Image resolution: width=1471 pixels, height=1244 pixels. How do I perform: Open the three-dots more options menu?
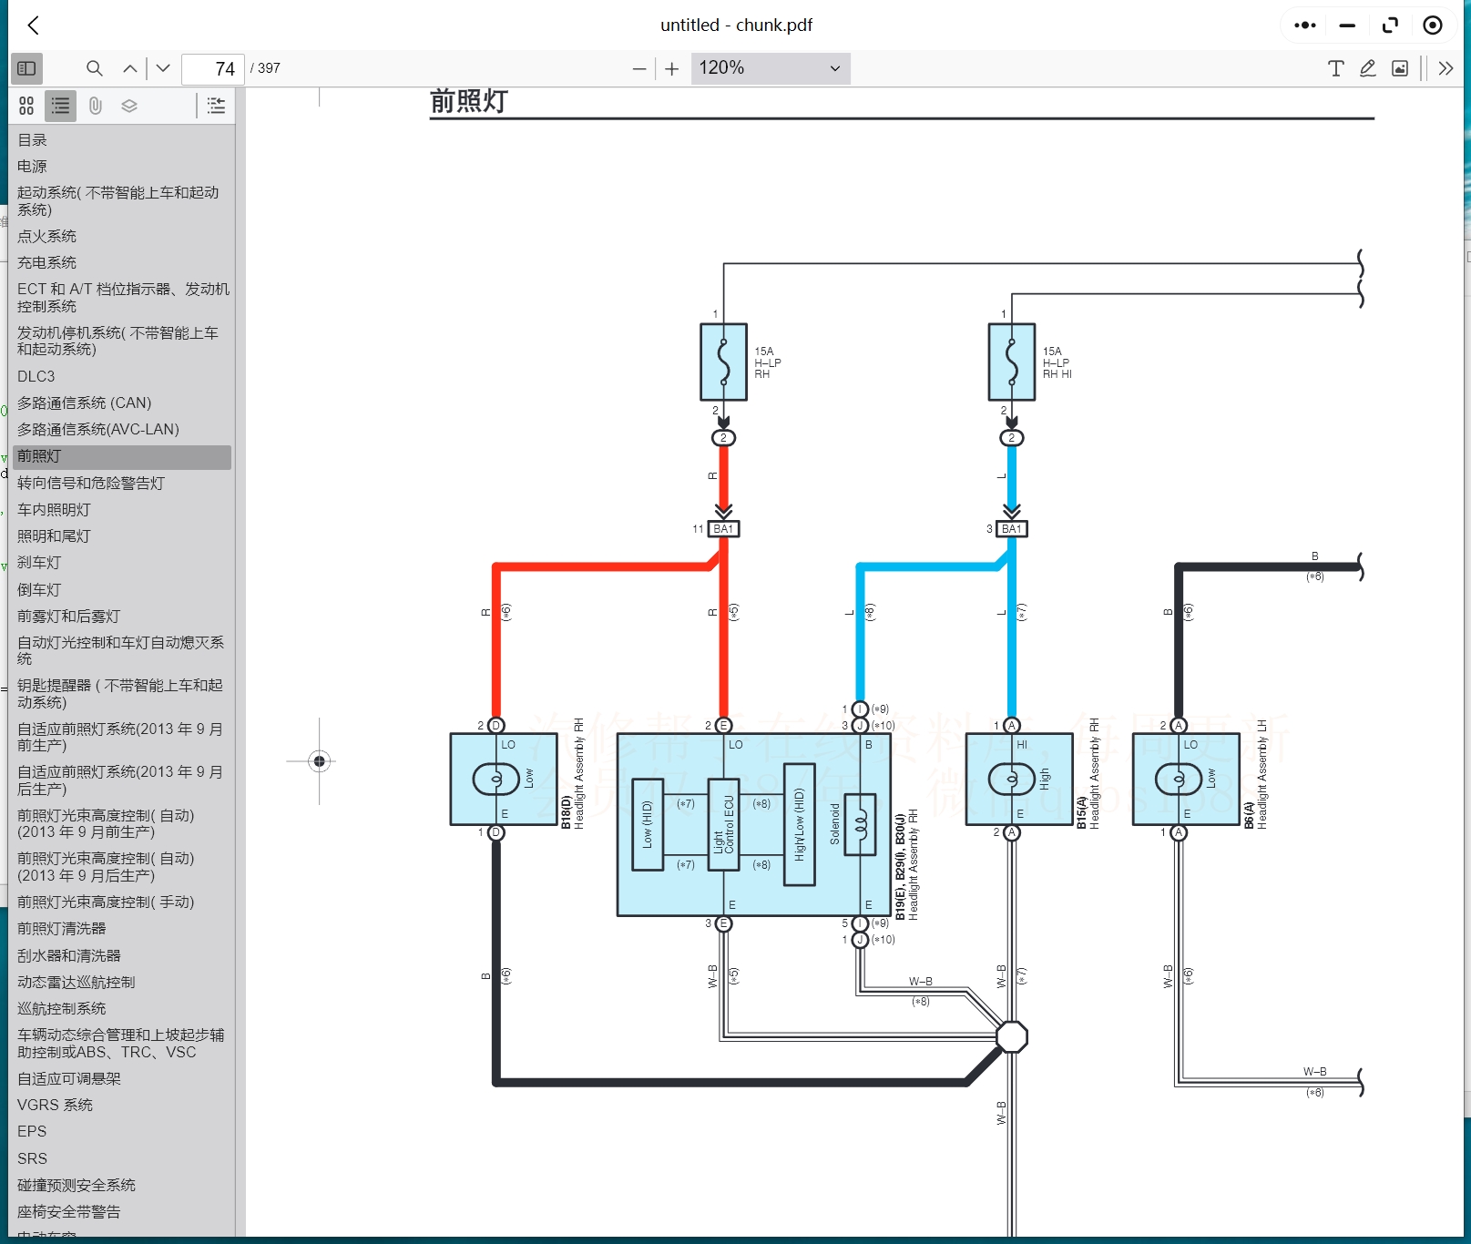click(1304, 25)
